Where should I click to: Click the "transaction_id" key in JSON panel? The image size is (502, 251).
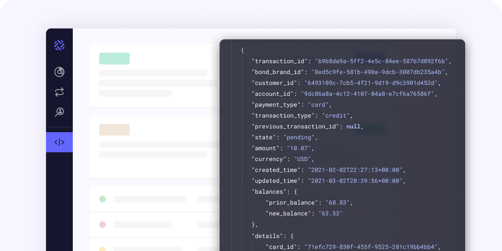pos(280,61)
